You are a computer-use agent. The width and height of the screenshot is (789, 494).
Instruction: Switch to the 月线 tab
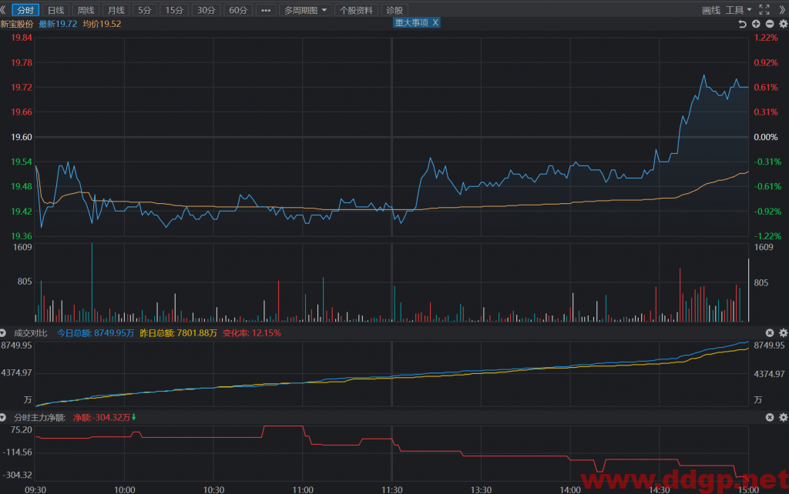click(116, 10)
